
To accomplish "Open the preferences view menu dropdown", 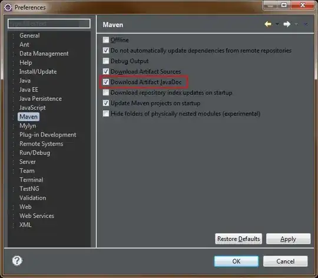I will [x=306, y=24].
